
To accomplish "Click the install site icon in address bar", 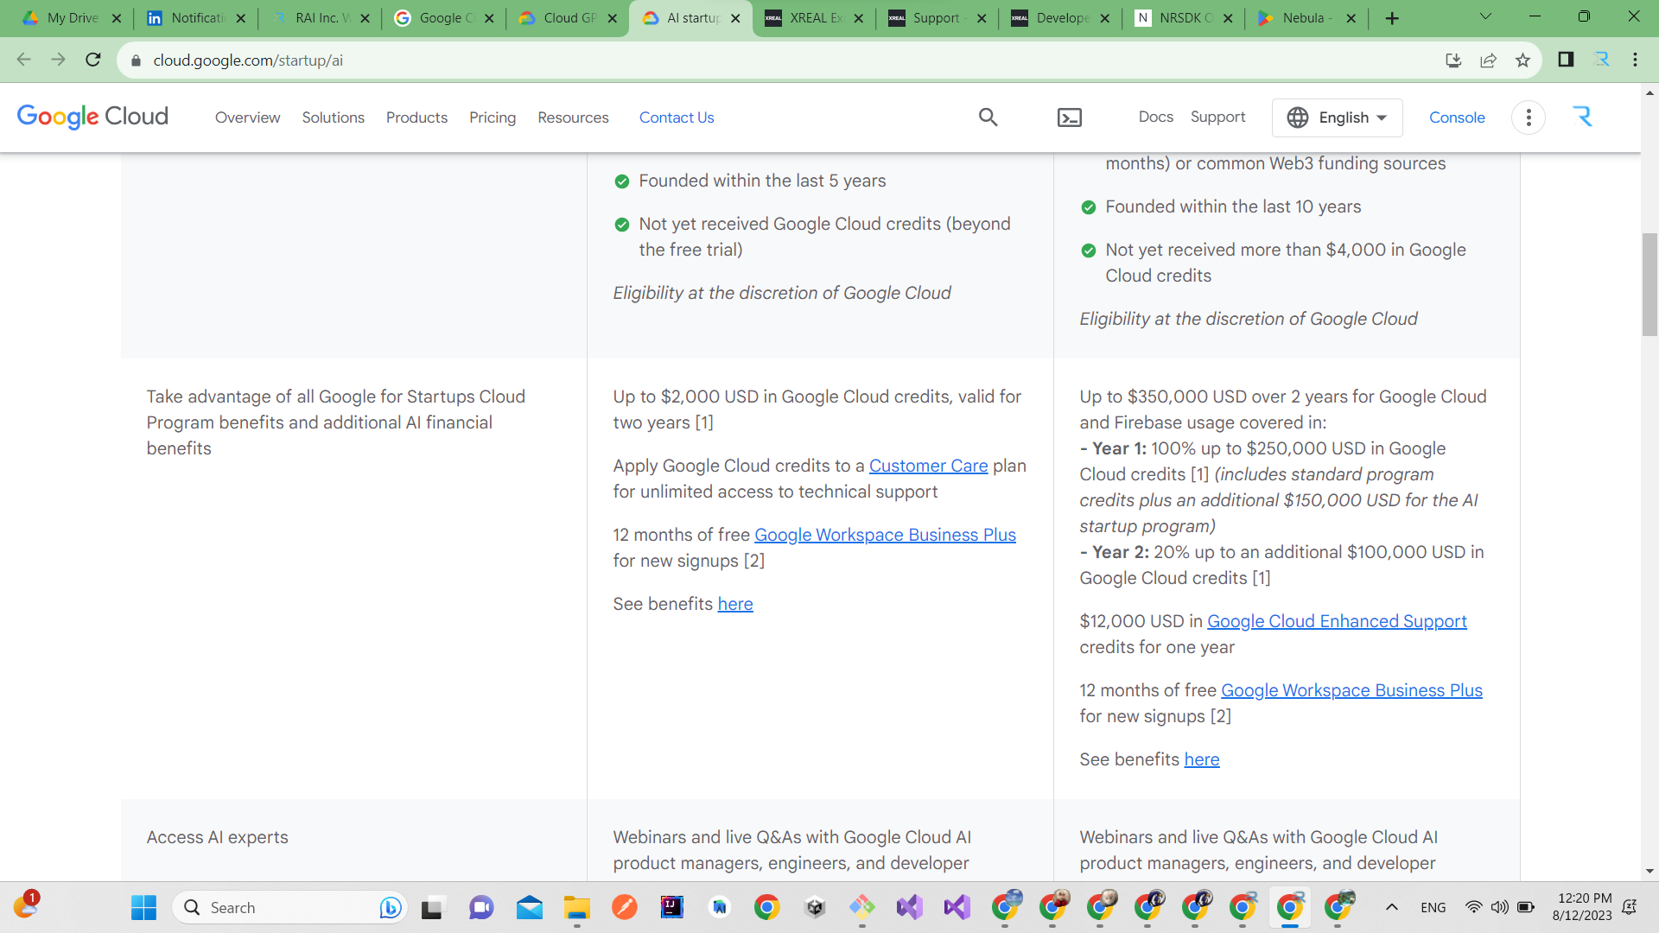I will click(1453, 60).
